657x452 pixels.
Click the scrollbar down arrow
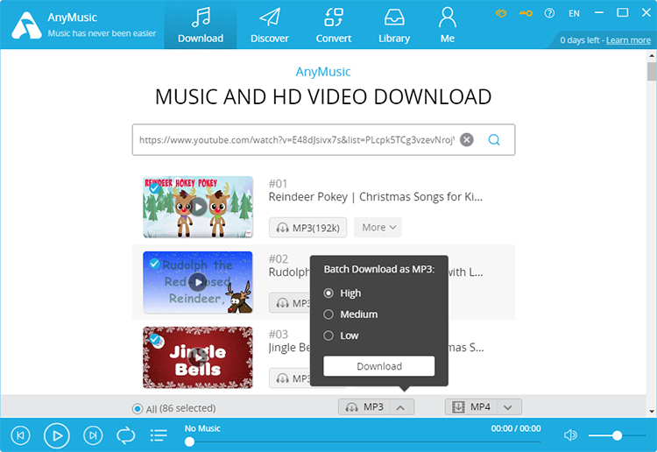(x=651, y=412)
